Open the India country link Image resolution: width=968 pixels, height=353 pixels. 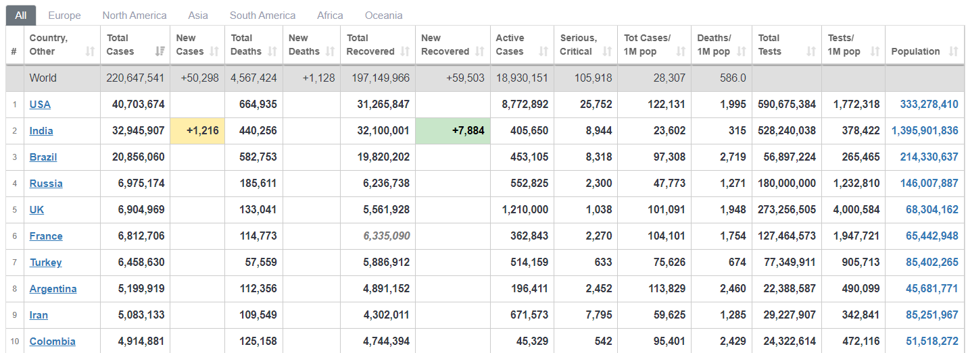(41, 130)
